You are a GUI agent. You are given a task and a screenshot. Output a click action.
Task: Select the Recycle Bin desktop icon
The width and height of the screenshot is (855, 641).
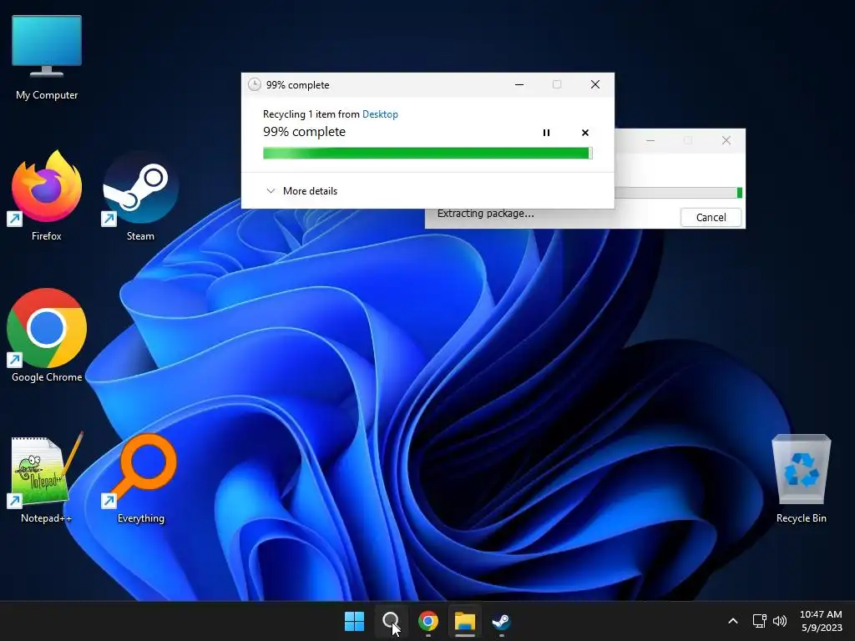pyautogui.click(x=801, y=478)
